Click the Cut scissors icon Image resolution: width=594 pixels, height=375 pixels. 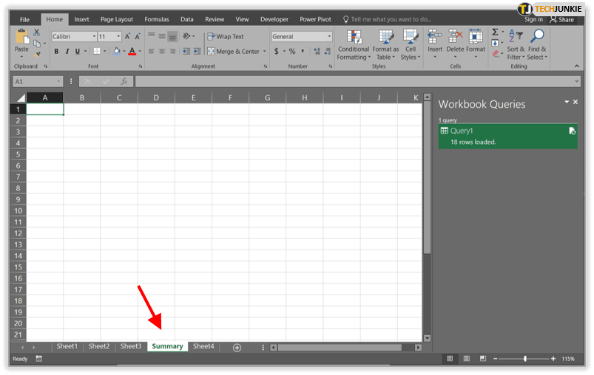37,32
